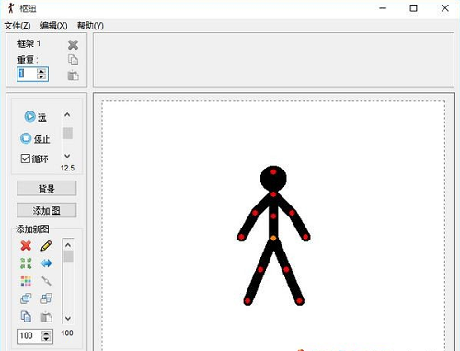The width and height of the screenshot is (460, 351).
Task: Click the play (玩) button
Action: 35,117
